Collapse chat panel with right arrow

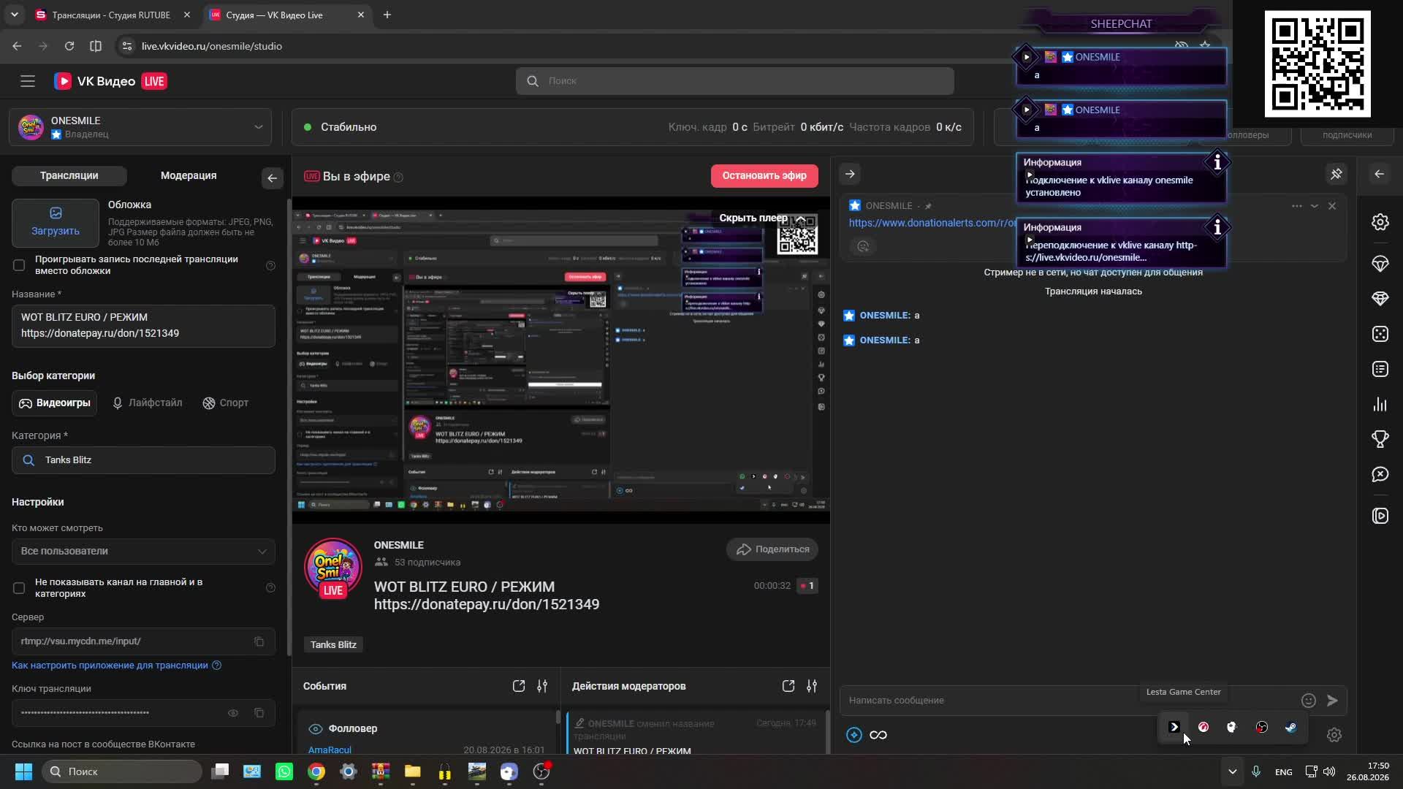[x=850, y=174]
